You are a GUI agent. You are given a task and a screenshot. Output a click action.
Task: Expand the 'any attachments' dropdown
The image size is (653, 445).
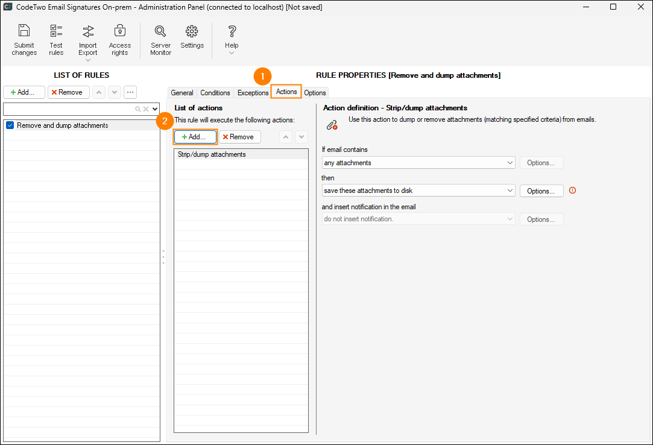(510, 163)
